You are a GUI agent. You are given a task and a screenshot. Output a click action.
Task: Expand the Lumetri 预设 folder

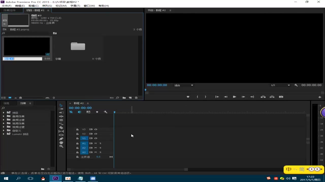coord(4,134)
